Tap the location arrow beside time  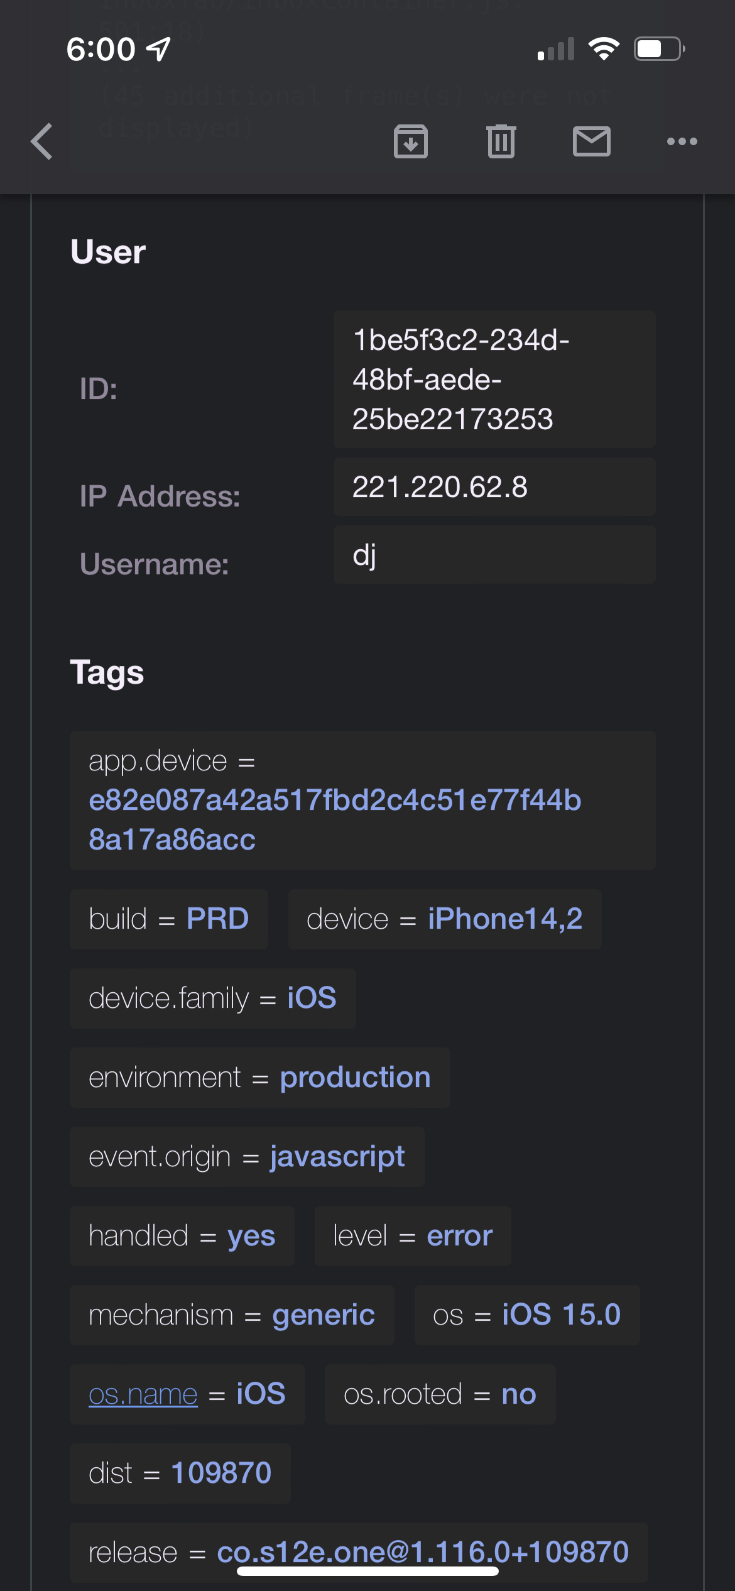coord(159,49)
